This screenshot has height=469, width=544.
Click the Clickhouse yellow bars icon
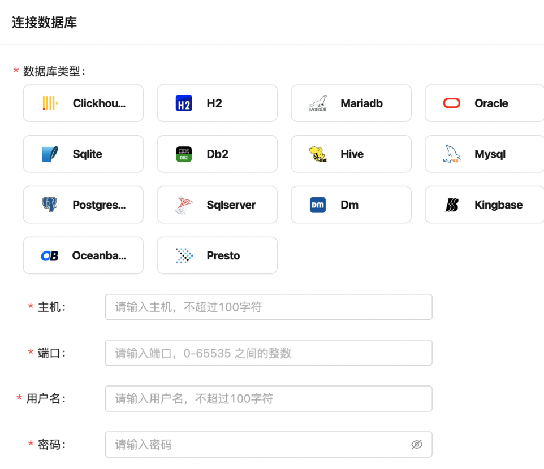50,103
